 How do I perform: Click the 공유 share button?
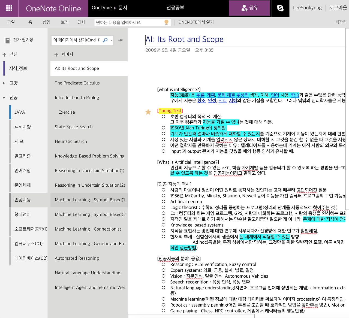(249, 8)
